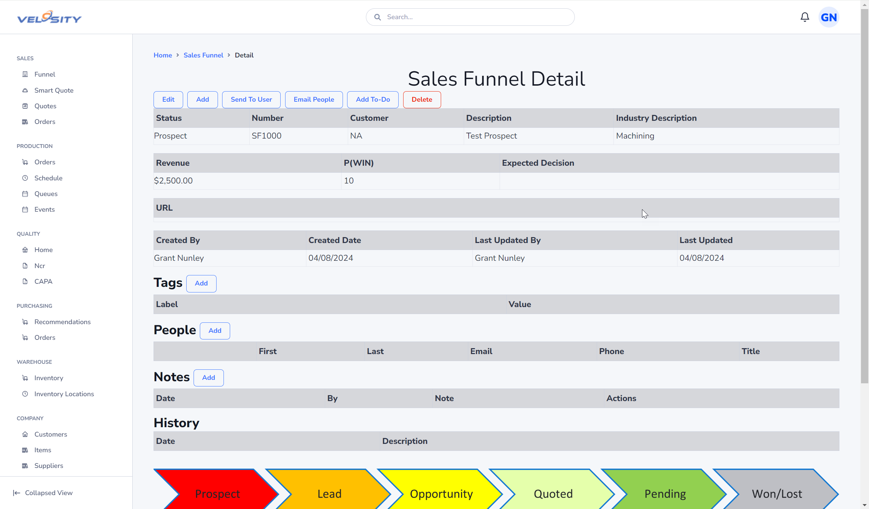Click the Production Orders cart icon

pyautogui.click(x=25, y=162)
